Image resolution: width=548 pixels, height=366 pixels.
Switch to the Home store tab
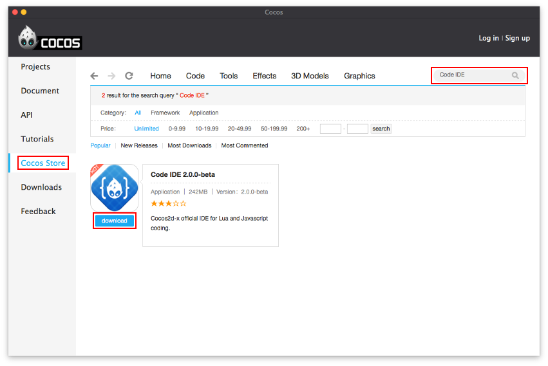[x=160, y=76]
